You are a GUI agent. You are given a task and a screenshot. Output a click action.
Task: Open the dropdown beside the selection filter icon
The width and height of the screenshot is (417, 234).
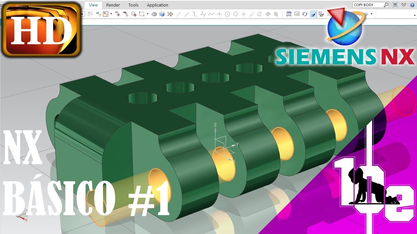point(111,14)
